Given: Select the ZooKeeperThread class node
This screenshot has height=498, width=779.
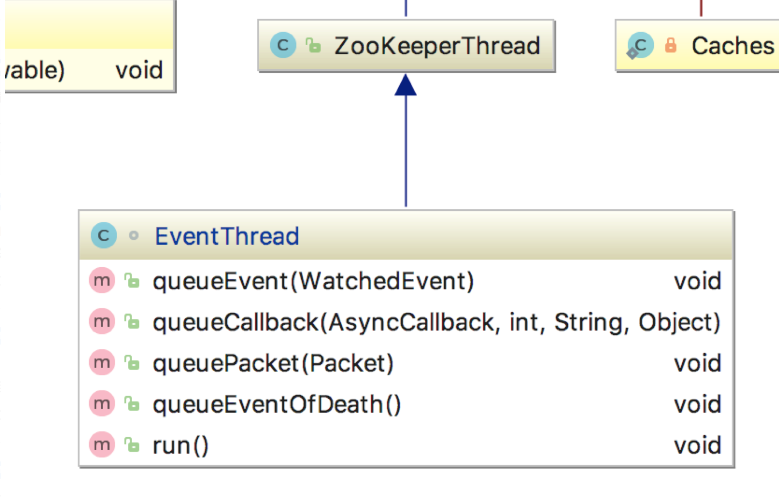Looking at the screenshot, I should (x=406, y=46).
